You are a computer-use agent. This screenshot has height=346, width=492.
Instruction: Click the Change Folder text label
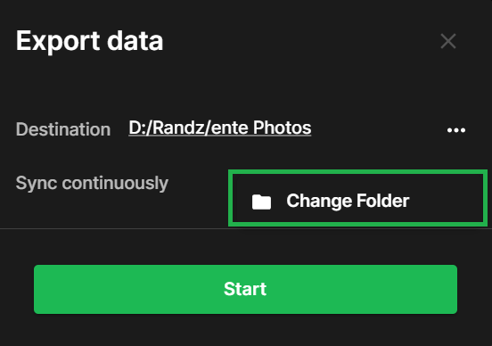(x=348, y=201)
